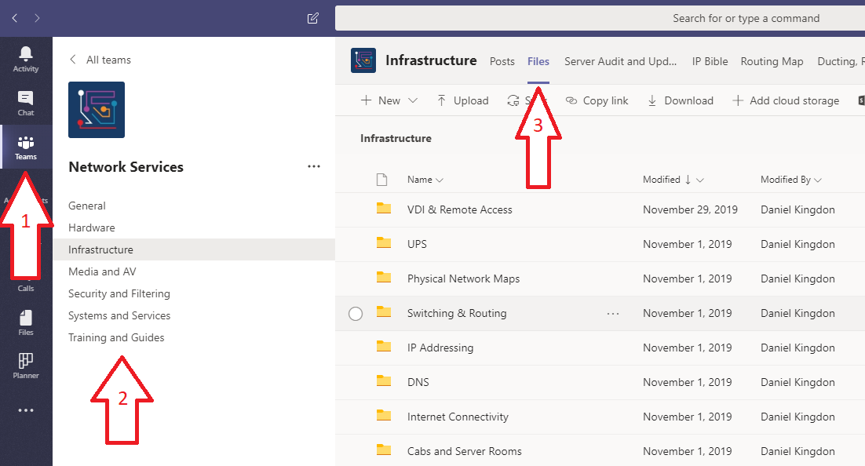Select the General channel
Viewport: 865px width, 466px height.
point(87,206)
